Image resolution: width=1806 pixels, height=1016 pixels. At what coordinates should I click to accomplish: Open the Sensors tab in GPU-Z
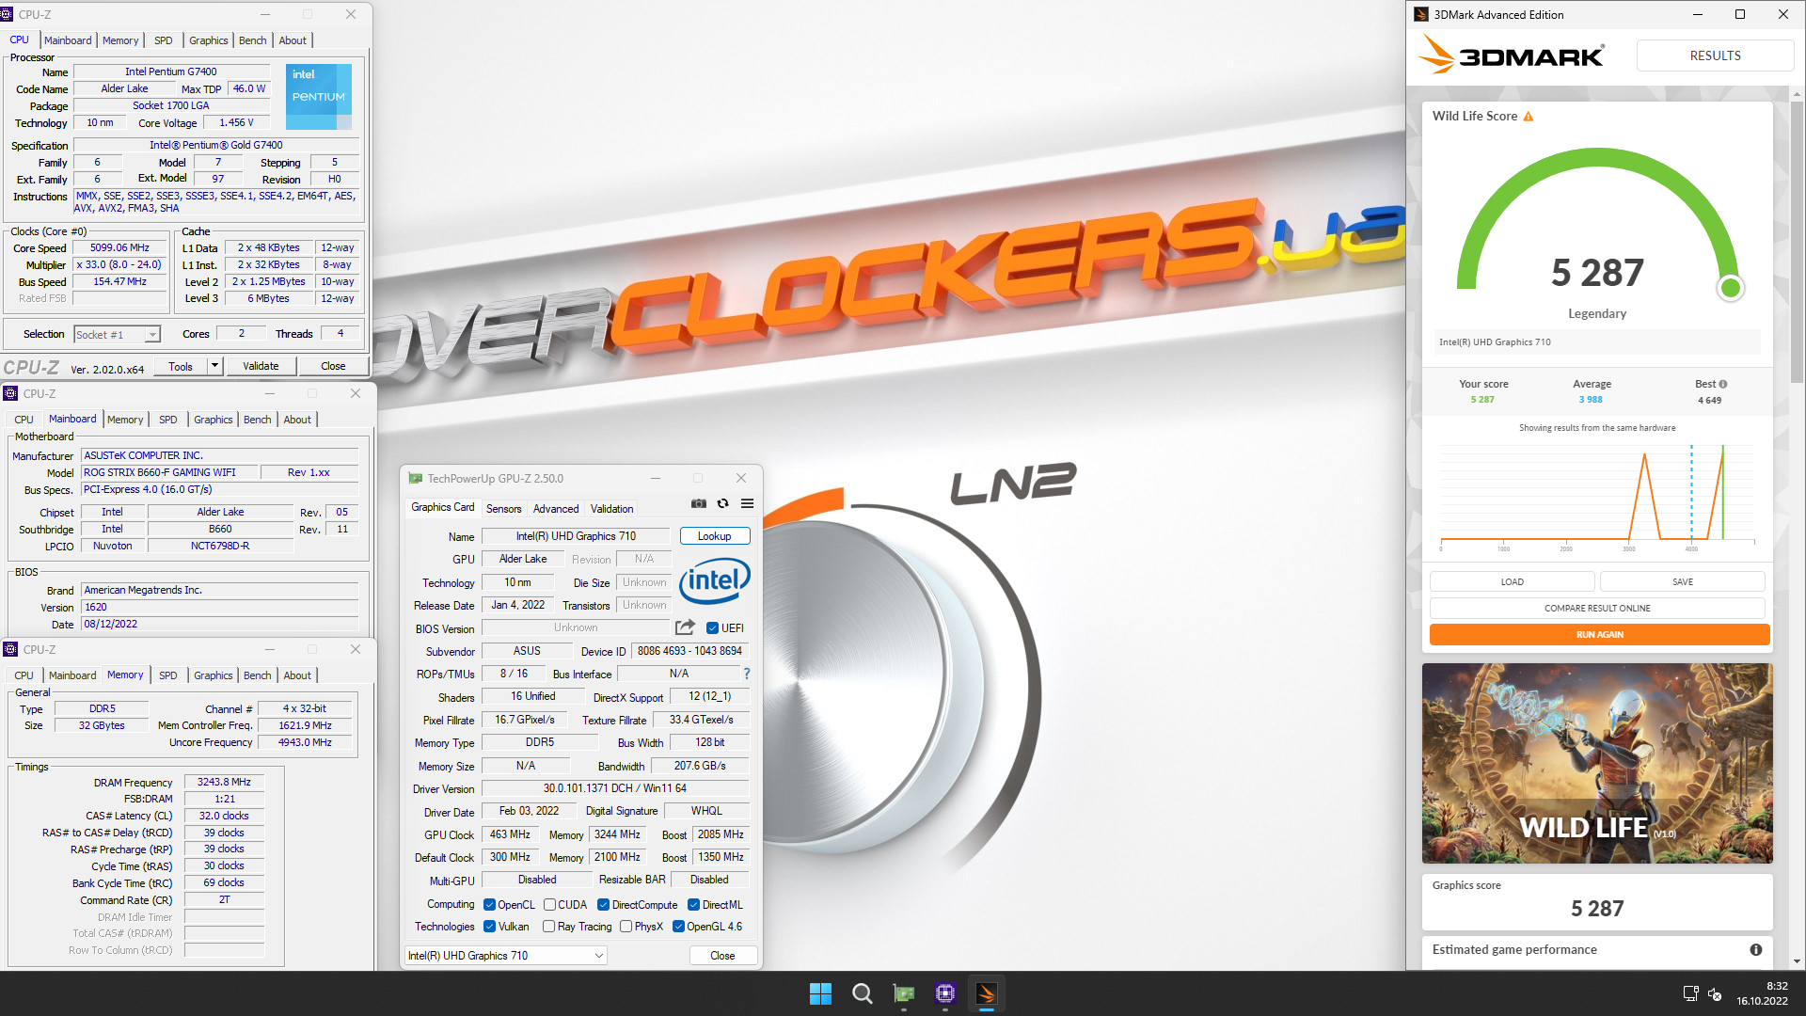(503, 509)
